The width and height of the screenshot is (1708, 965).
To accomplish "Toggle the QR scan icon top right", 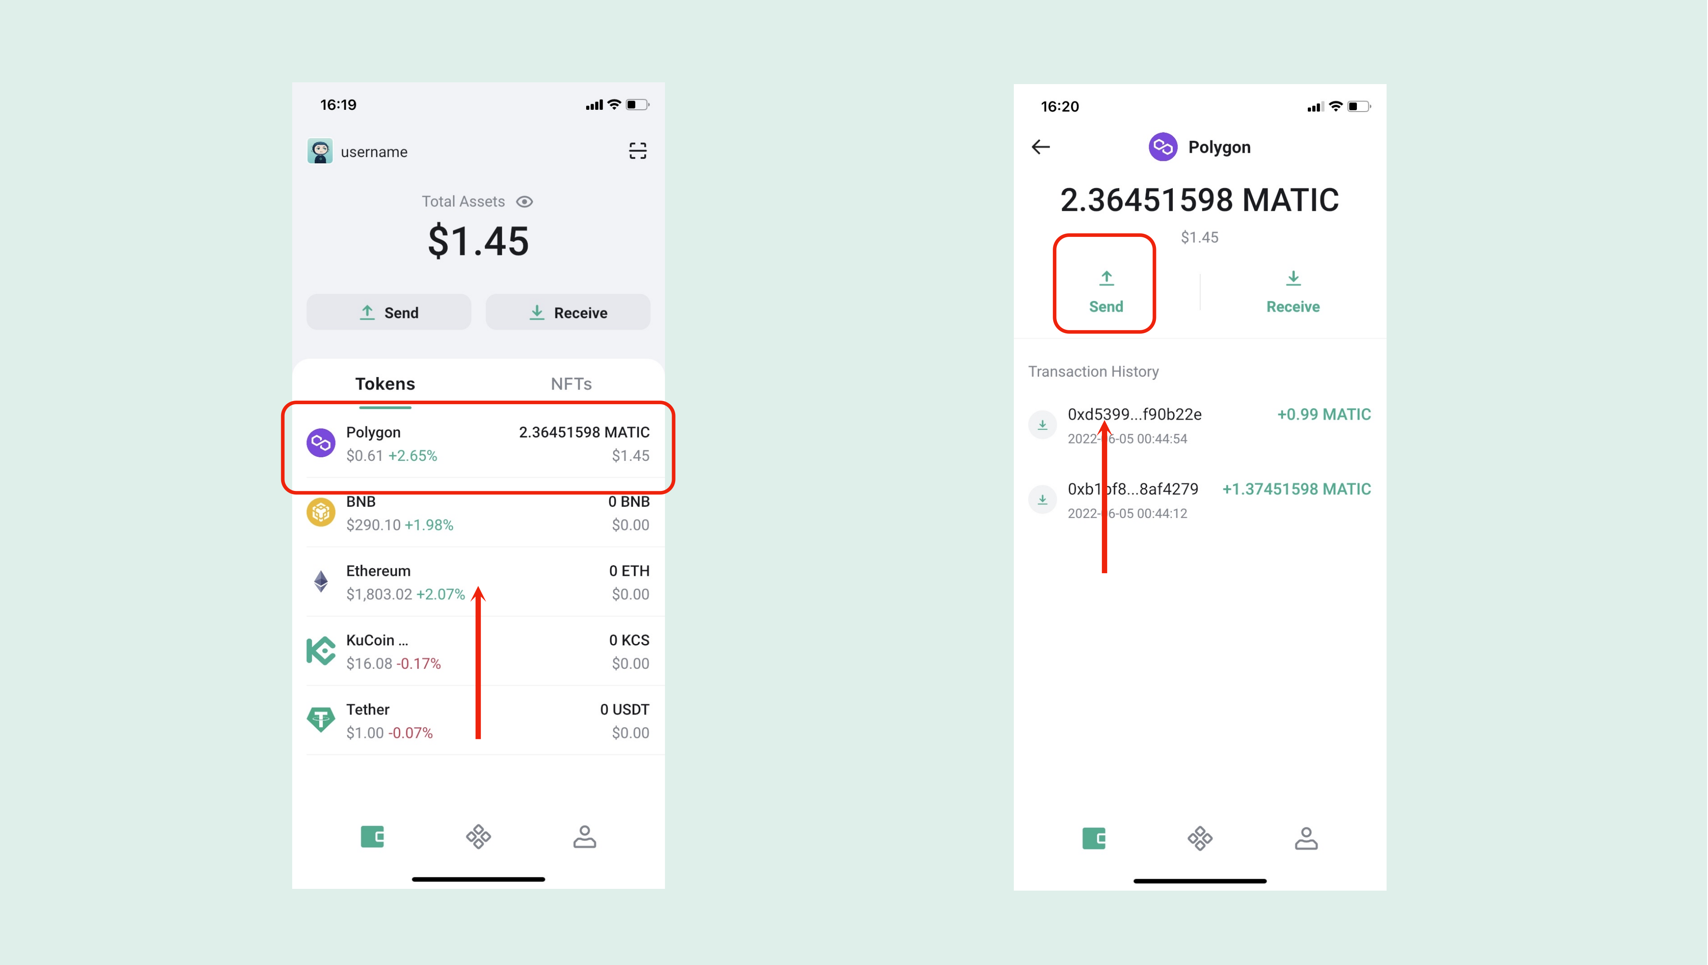I will click(x=638, y=151).
